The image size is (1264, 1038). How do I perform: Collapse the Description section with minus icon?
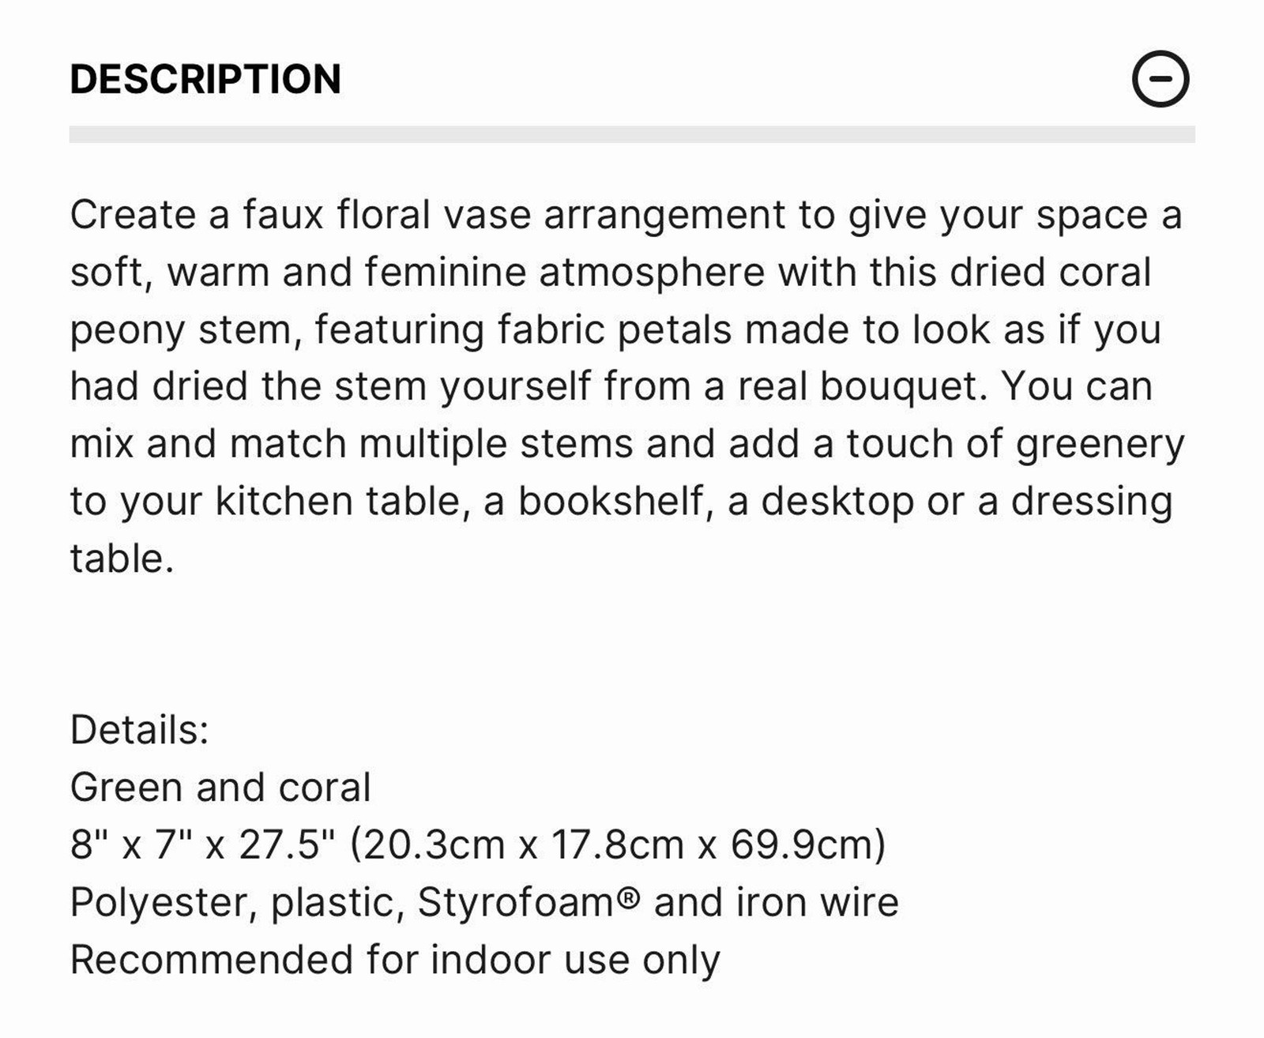coord(1160,79)
